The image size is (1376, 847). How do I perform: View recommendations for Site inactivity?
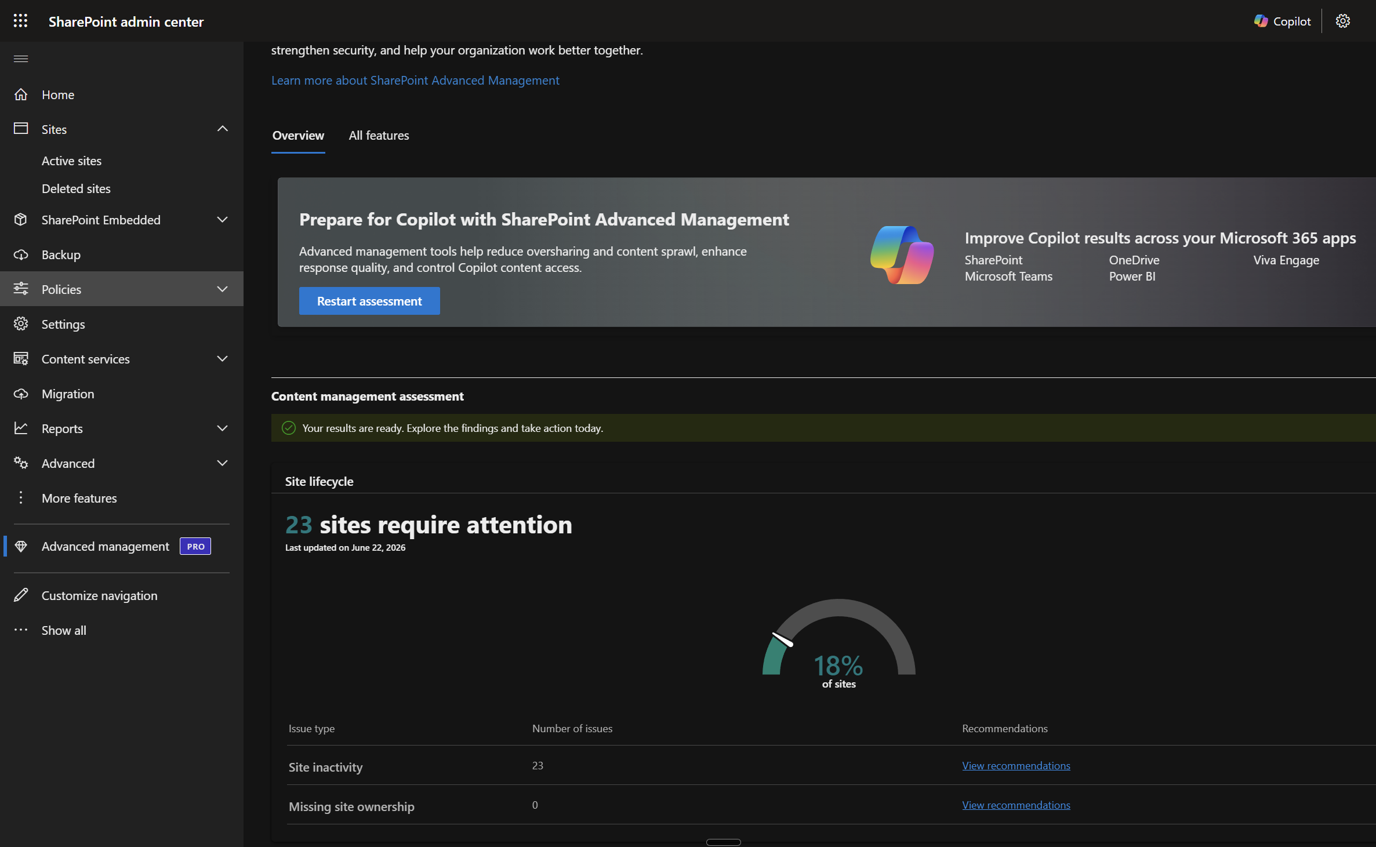[x=1016, y=765]
